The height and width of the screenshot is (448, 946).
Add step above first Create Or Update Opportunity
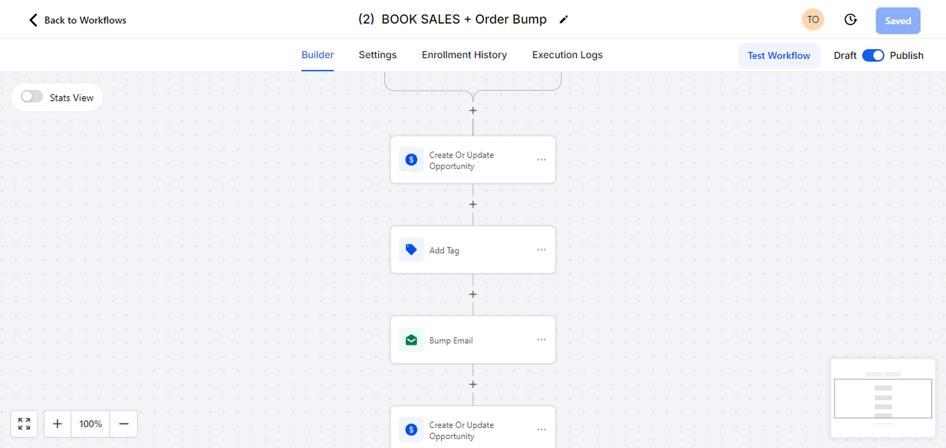(473, 110)
